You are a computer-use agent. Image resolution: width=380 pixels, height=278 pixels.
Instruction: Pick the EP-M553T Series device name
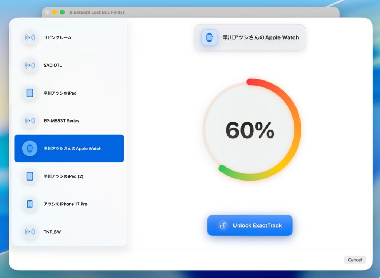point(61,121)
